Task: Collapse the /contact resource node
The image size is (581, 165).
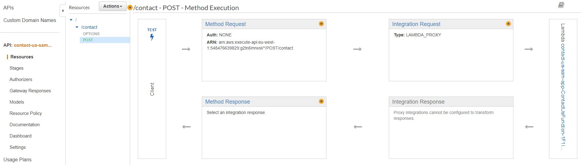Action: point(77,27)
